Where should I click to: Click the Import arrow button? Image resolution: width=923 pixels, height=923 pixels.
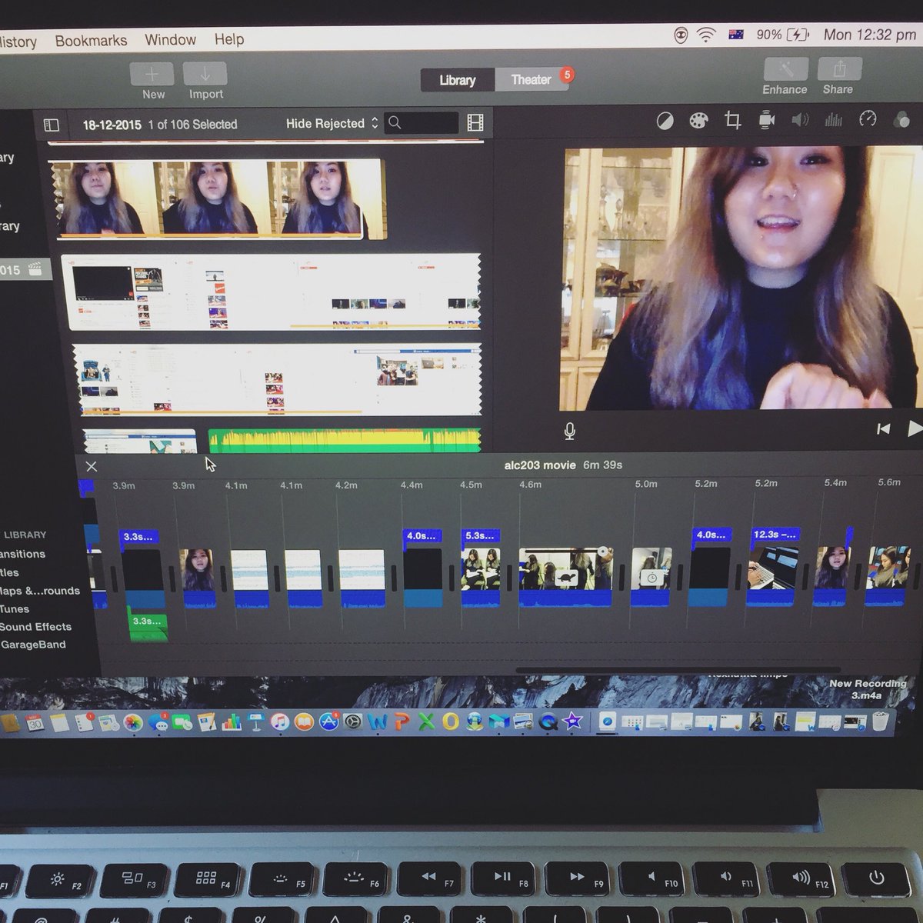pos(205,75)
